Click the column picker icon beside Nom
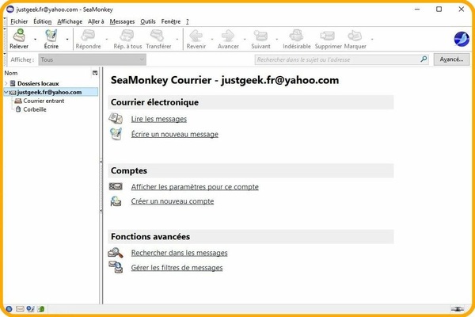This screenshot has width=475, height=317. coord(95,73)
